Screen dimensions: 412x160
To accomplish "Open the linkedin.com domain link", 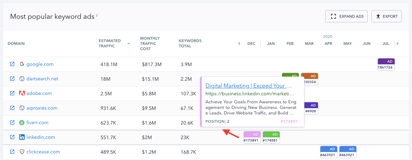I will tap(41, 137).
